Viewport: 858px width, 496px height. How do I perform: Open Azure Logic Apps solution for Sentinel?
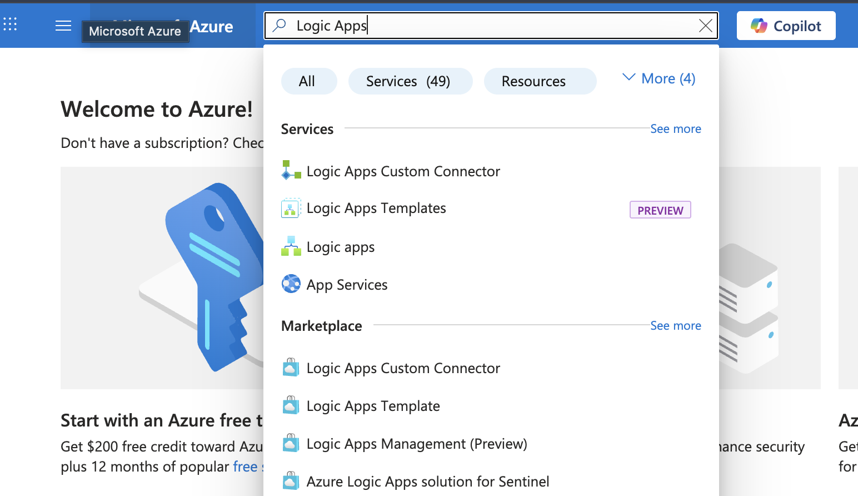[x=428, y=481]
